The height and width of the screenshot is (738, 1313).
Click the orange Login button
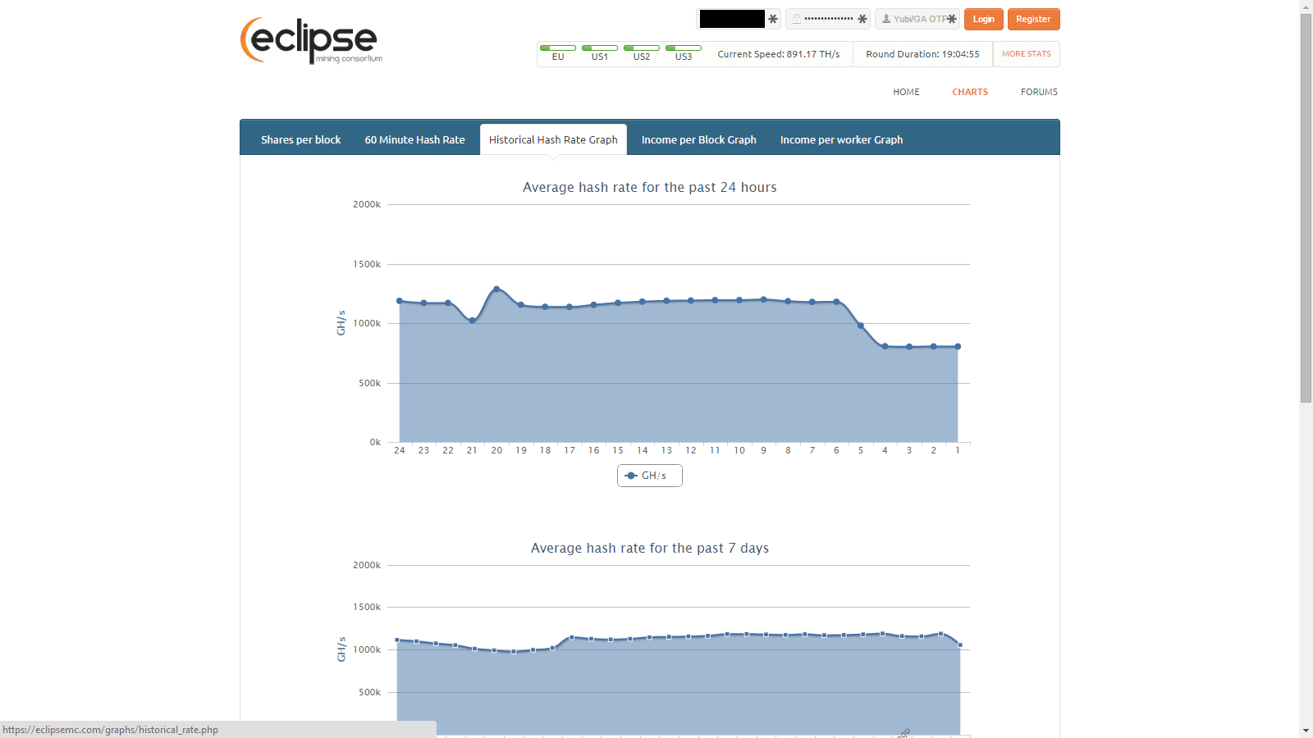983,19
